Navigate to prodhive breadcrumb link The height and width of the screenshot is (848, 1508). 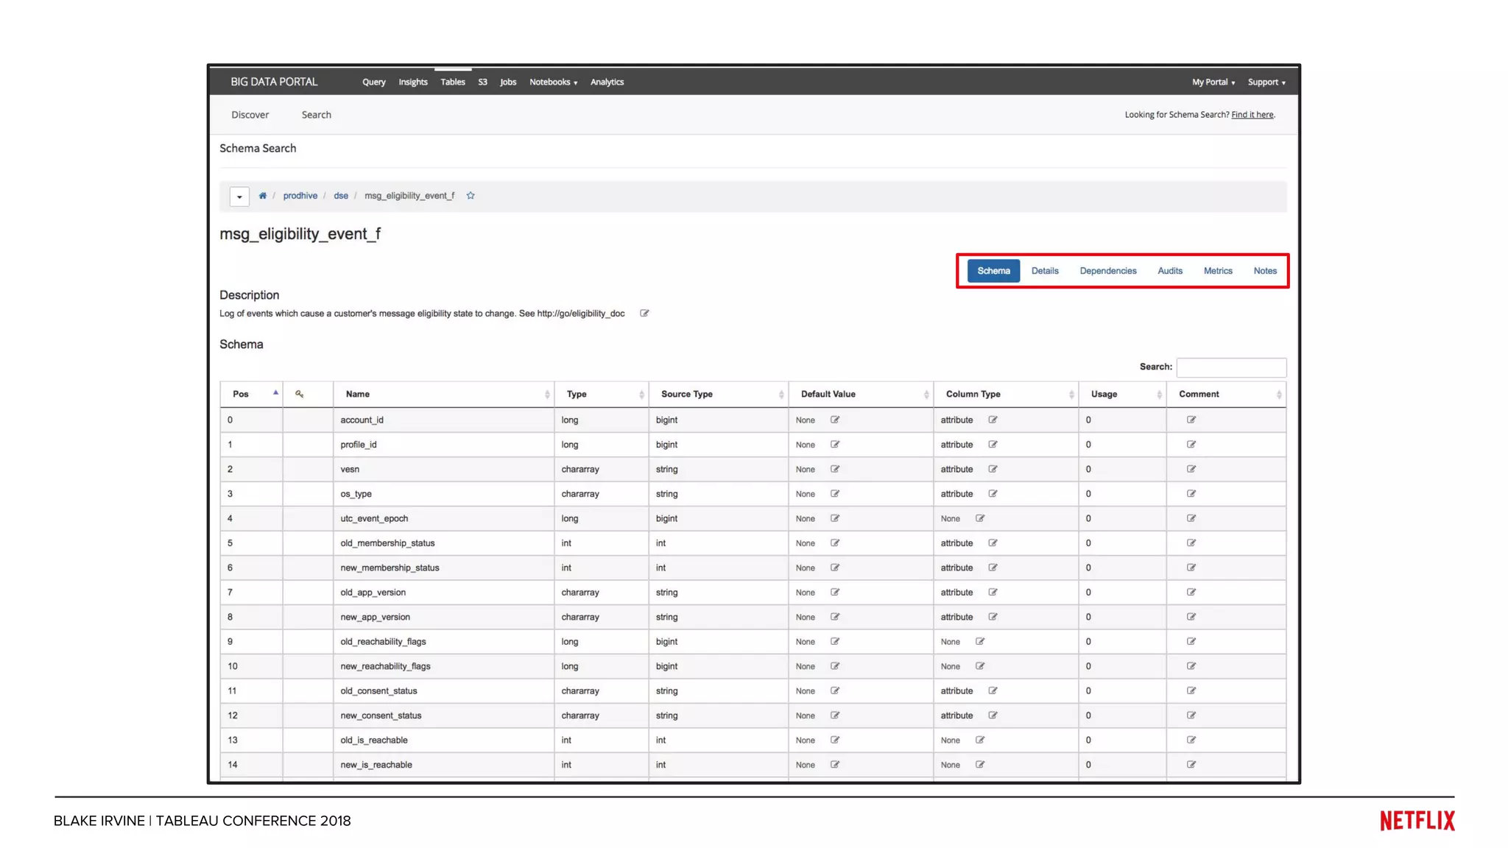tap(300, 196)
